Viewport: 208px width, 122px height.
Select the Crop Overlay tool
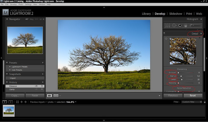point(168,25)
